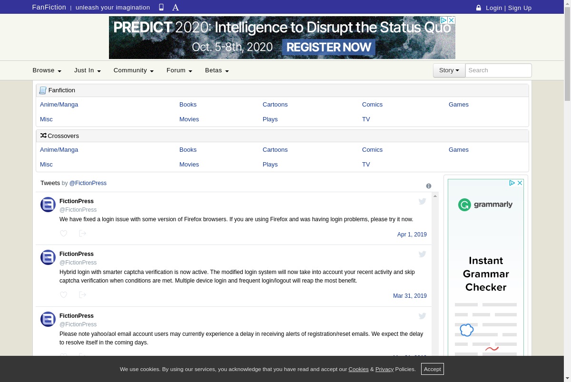Open the Mar 31, 2019 tweet date
Image resolution: width=571 pixels, height=382 pixels.
410,296
